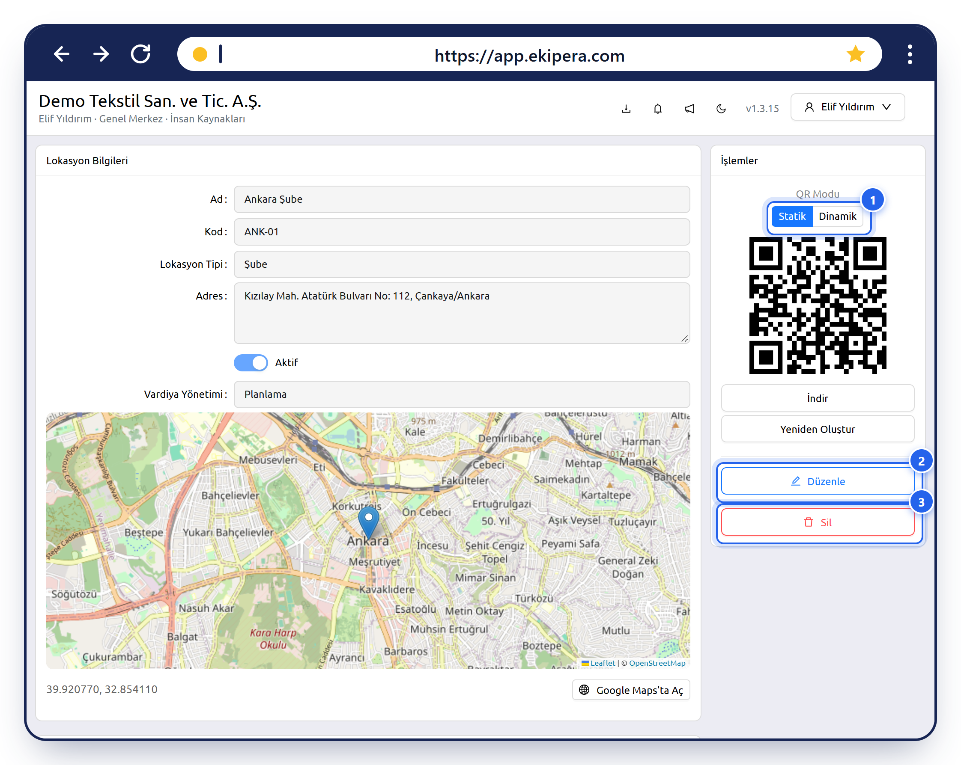Click the download icon in header

pos(626,108)
